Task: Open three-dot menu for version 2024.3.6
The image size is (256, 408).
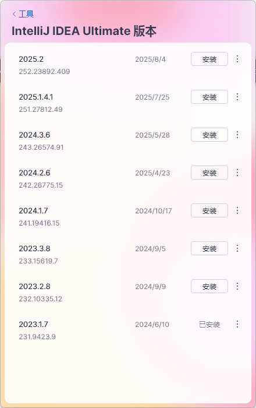Action: click(237, 135)
